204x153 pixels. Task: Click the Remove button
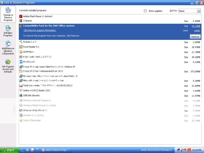click(195, 37)
